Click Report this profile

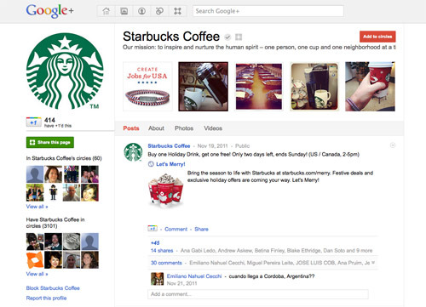pyautogui.click(x=46, y=298)
